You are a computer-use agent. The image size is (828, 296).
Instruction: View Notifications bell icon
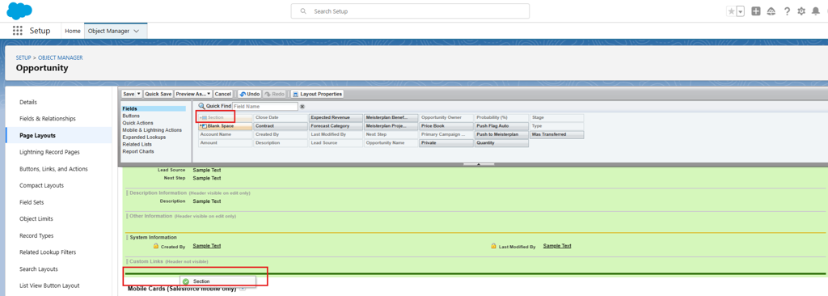click(x=817, y=11)
